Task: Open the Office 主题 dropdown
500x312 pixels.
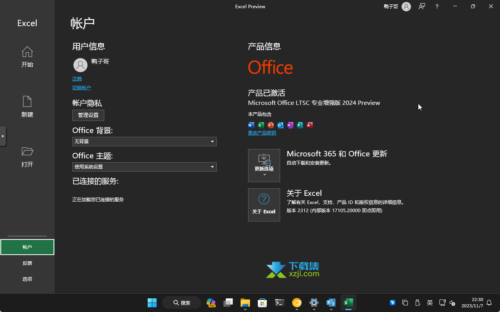Action: 145,167
